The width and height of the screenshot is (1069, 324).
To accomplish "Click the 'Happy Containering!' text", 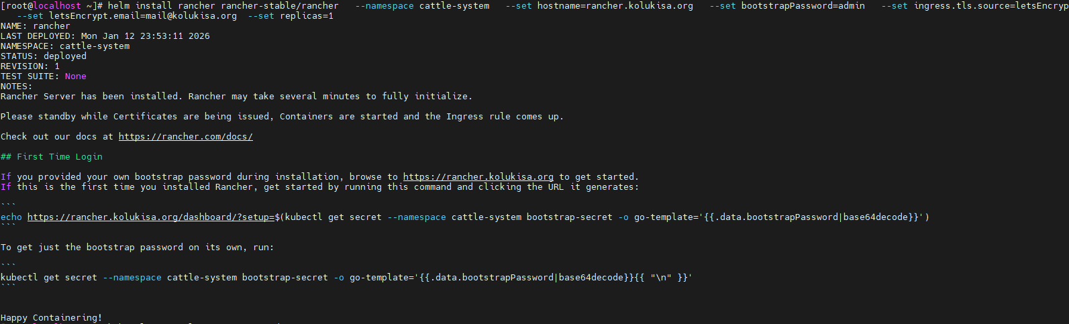I will click(x=52, y=317).
